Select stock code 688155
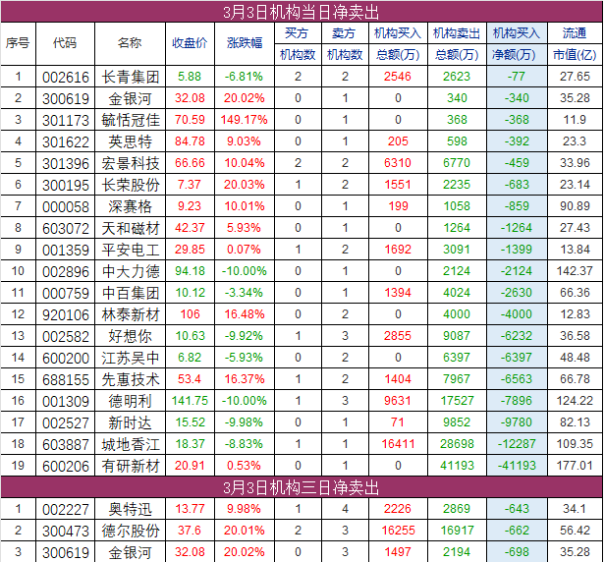This screenshot has width=605, height=562. pyautogui.click(x=66, y=380)
